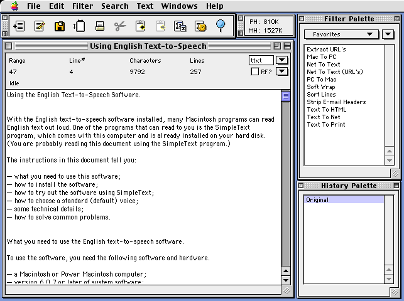Open the Windows menu
404x301 pixels.
[179, 6]
